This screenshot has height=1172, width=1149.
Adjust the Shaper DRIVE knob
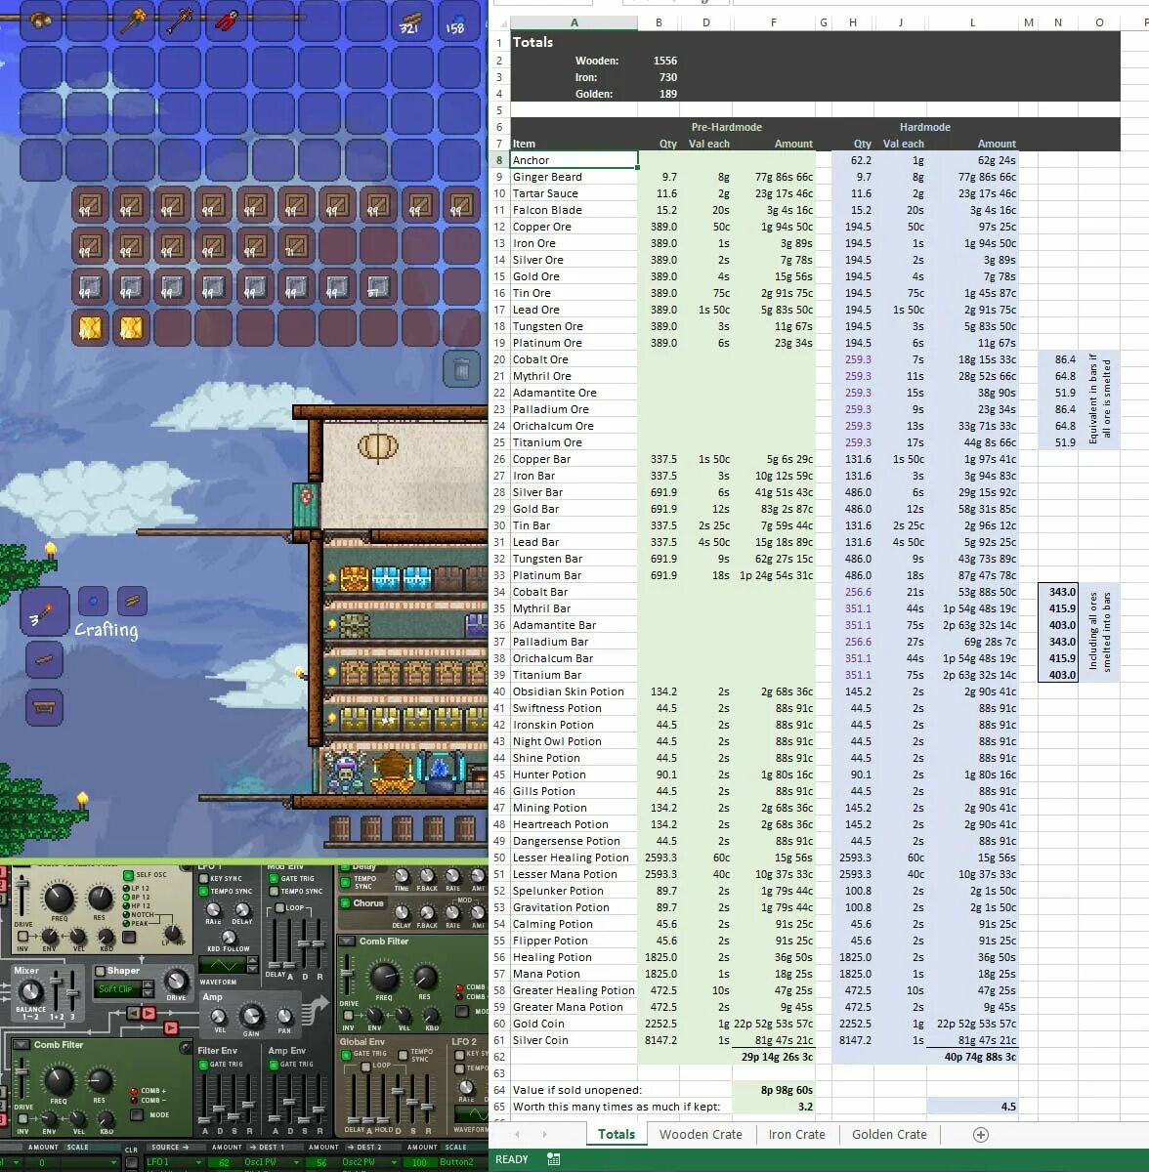tap(176, 981)
